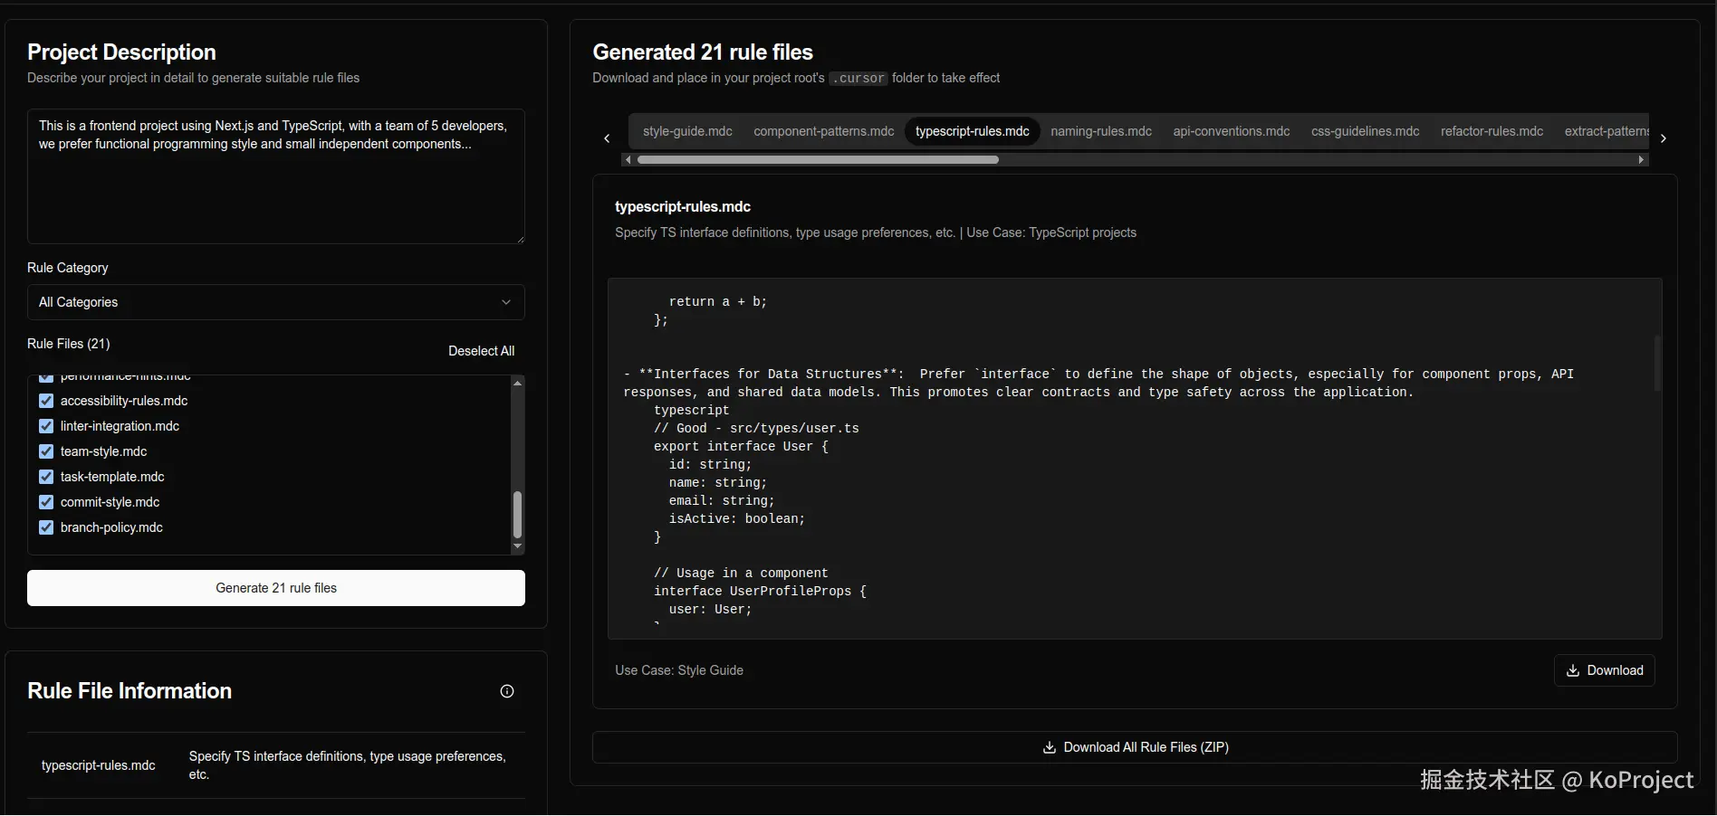
Task: Select the style-guide.mdc tab
Action: (x=687, y=131)
